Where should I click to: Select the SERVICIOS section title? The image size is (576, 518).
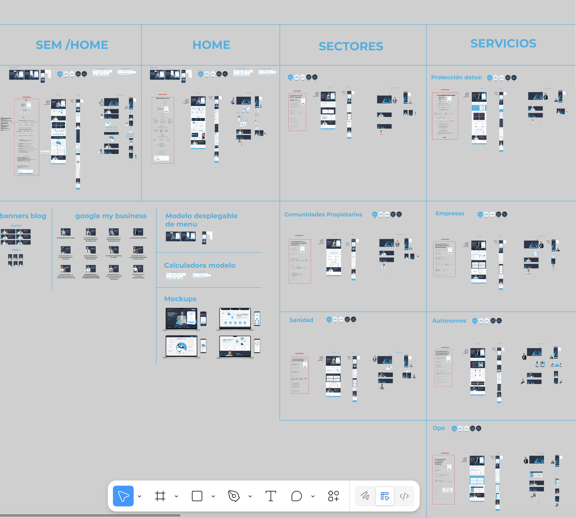tap(503, 44)
